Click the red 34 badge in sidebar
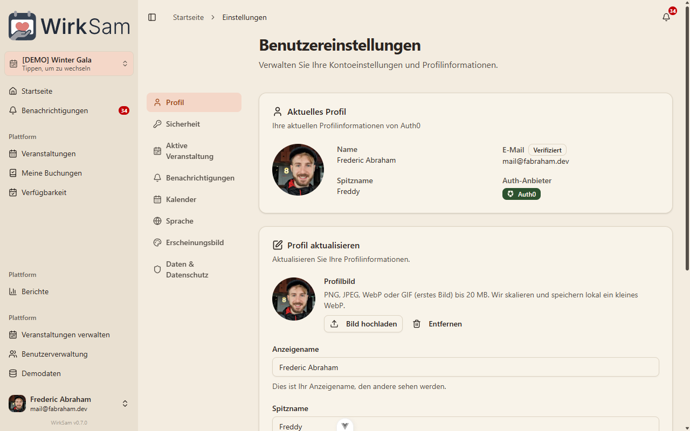 [124, 110]
